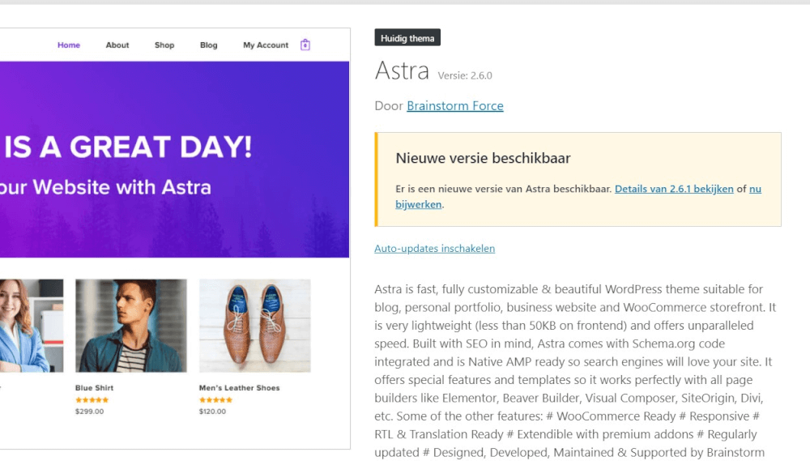Open the Home menu item in preview
This screenshot has height=465, width=810.
(x=69, y=45)
